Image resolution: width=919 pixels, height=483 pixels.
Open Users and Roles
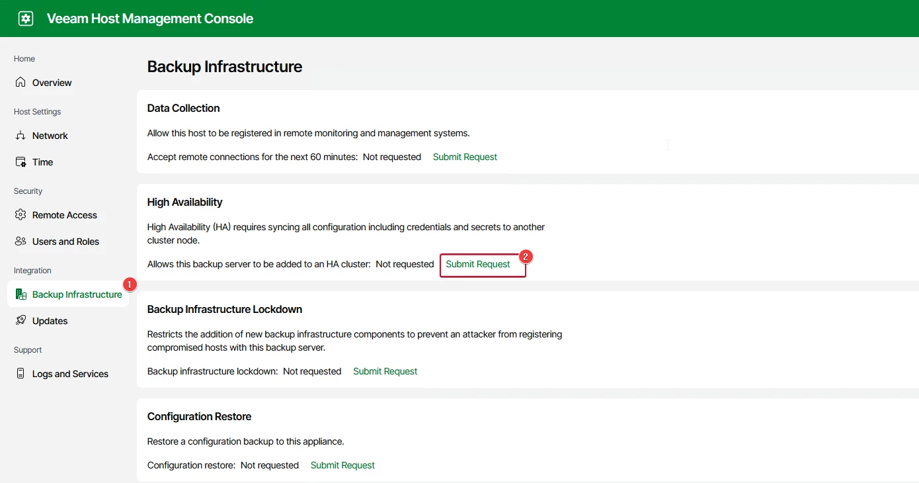(65, 241)
